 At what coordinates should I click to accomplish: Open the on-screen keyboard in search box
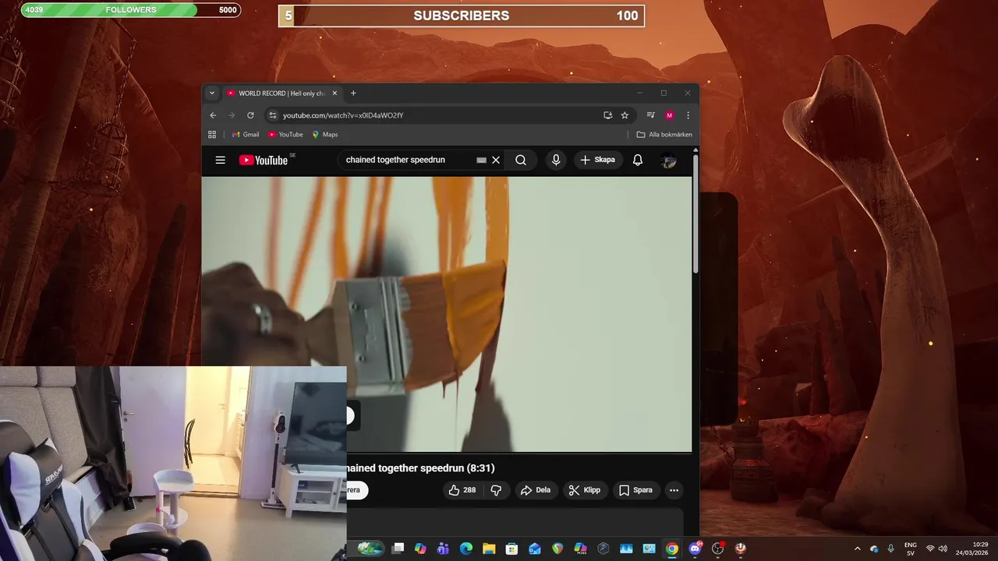tap(481, 160)
